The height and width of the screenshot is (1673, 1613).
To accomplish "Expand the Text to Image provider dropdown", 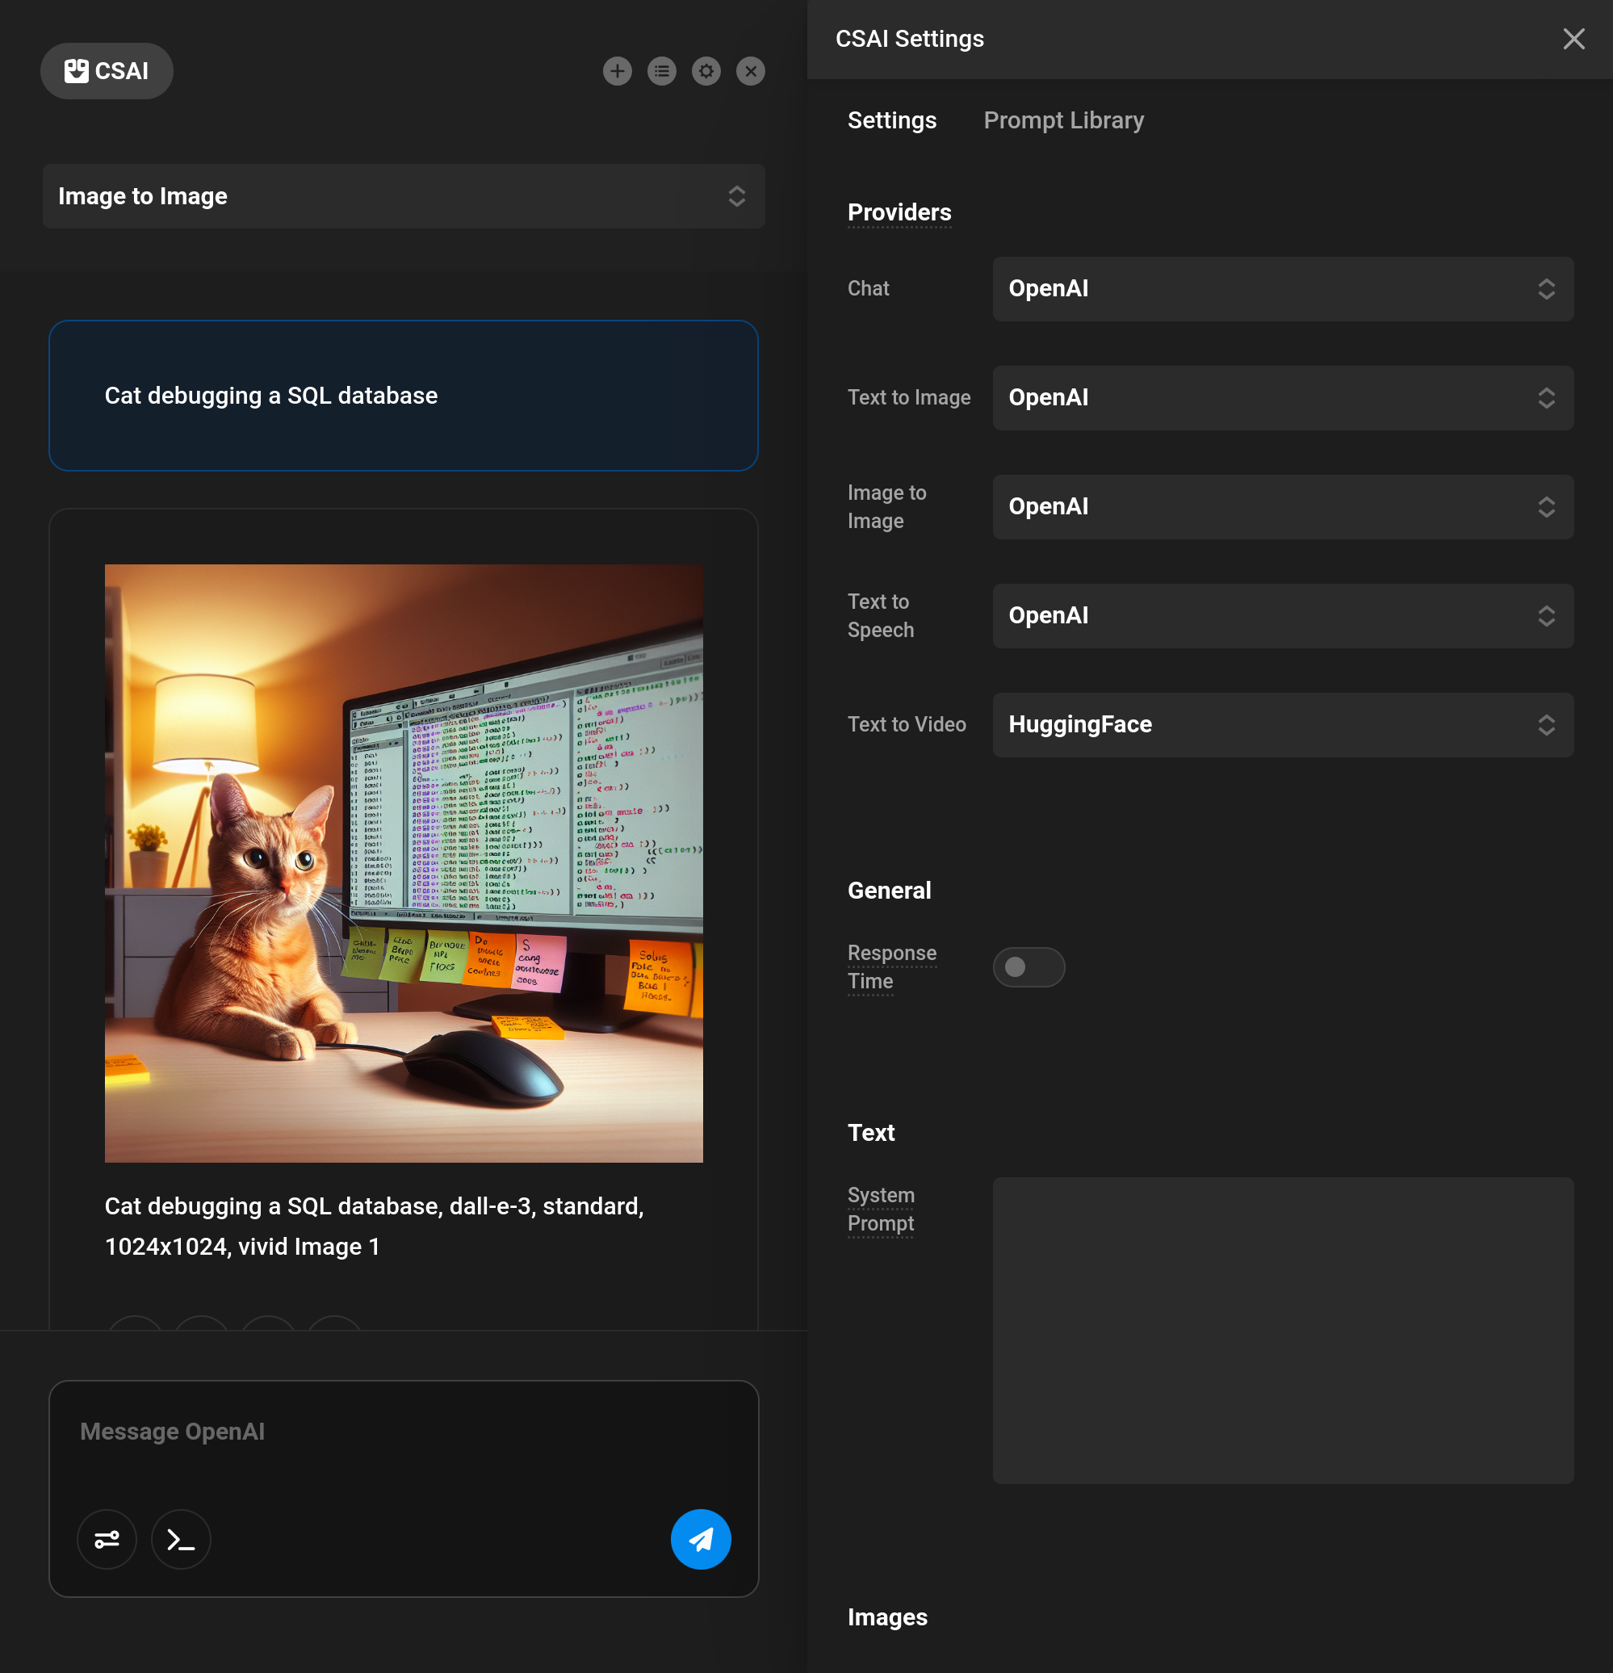I will coord(1282,398).
